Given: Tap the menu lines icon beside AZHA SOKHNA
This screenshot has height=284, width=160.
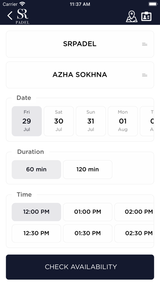Looking at the screenshot, I should tap(144, 75).
